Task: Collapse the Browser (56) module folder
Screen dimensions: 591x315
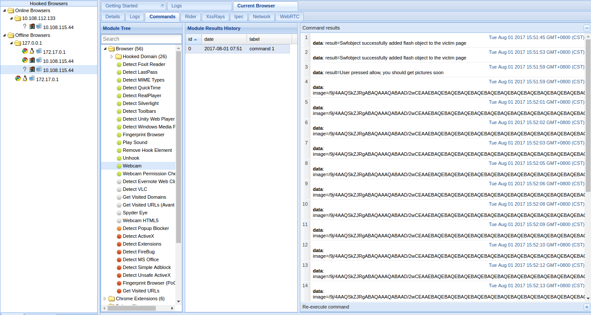Action: click(105, 49)
